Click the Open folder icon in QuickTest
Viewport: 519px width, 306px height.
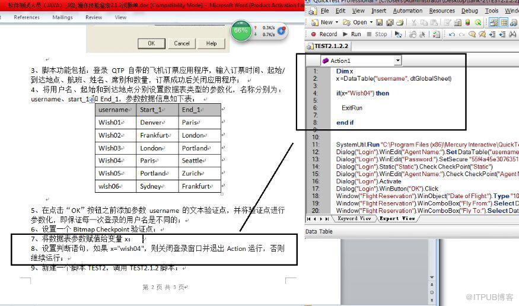346,22
